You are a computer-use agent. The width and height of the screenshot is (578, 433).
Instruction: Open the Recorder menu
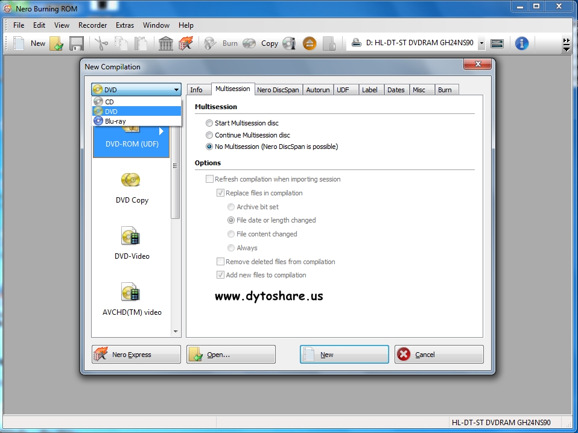[x=92, y=25]
